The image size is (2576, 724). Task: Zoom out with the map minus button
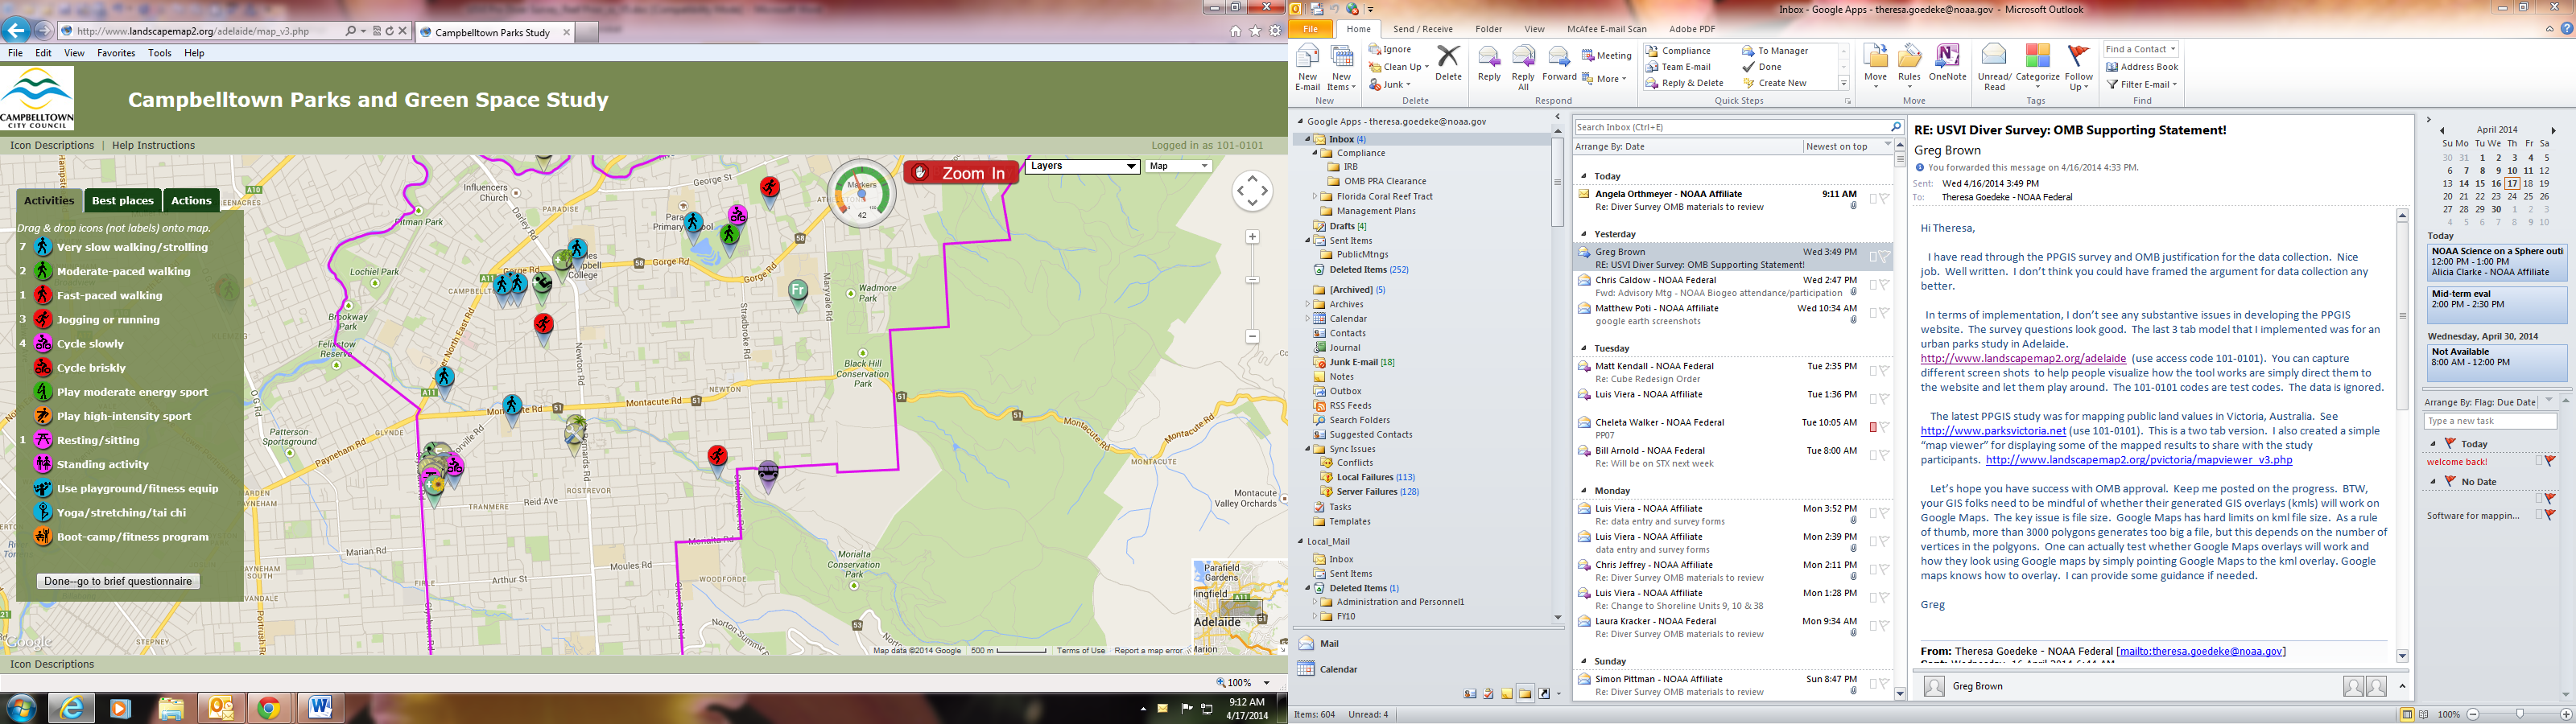click(1252, 337)
